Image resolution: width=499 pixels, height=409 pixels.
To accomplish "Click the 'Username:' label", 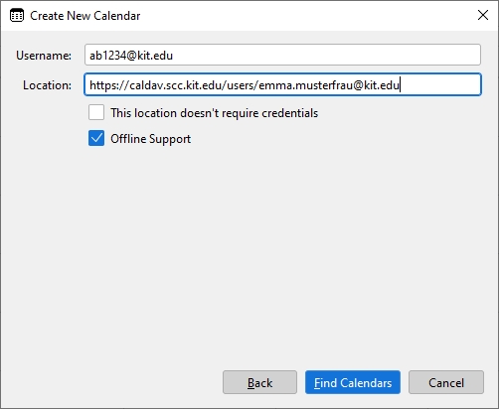I will (44, 56).
